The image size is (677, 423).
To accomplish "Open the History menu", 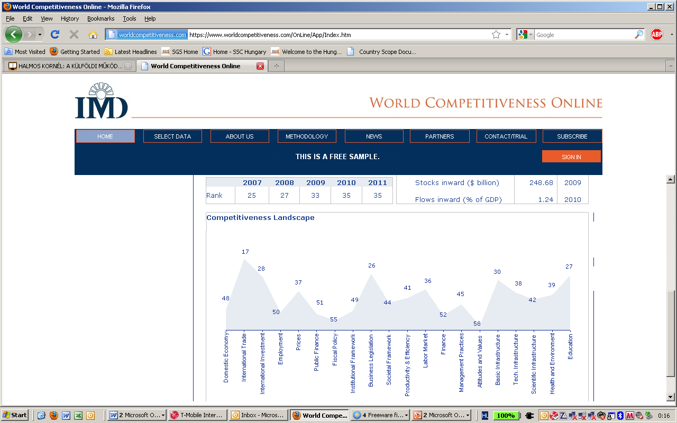I will click(x=70, y=19).
